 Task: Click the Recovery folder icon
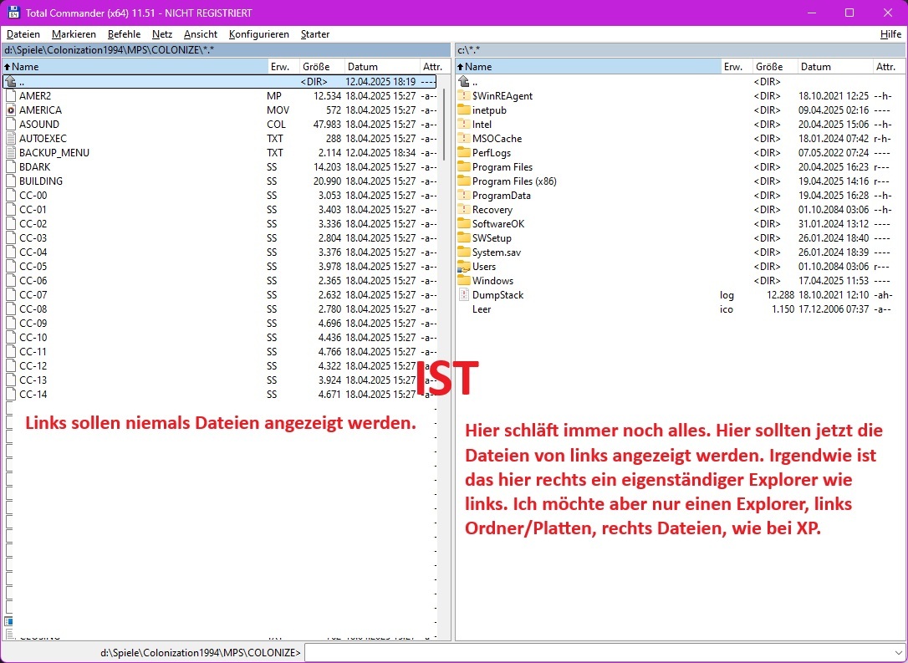[x=464, y=210]
